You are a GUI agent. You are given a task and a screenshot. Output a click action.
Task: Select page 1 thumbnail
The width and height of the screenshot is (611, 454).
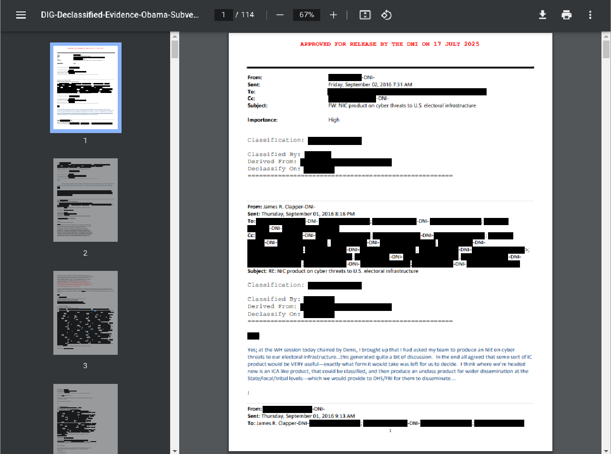86,87
